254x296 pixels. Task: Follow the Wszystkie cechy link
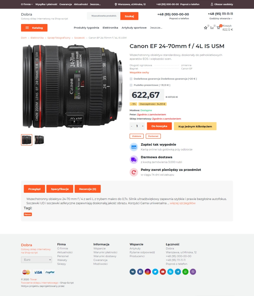coord(139,73)
